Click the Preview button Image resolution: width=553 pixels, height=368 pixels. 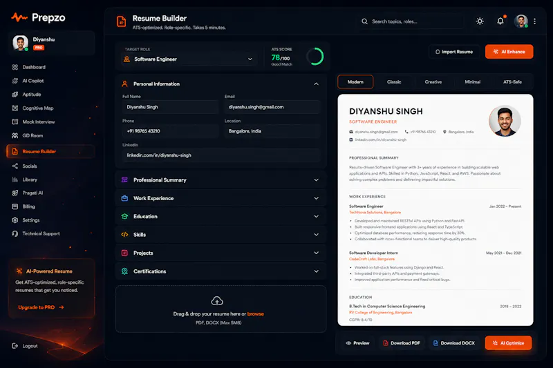tap(357, 343)
